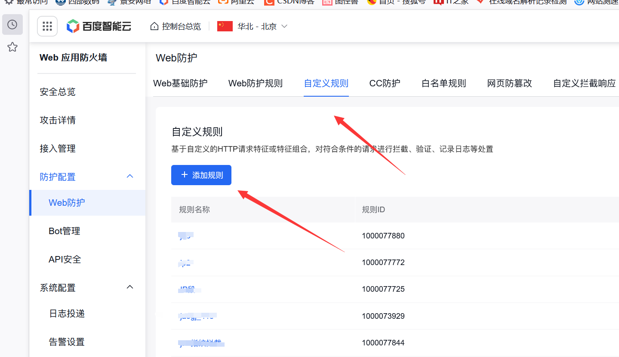Click the home icon beside 控制台总览
Image resolution: width=619 pixels, height=357 pixels.
(154, 27)
